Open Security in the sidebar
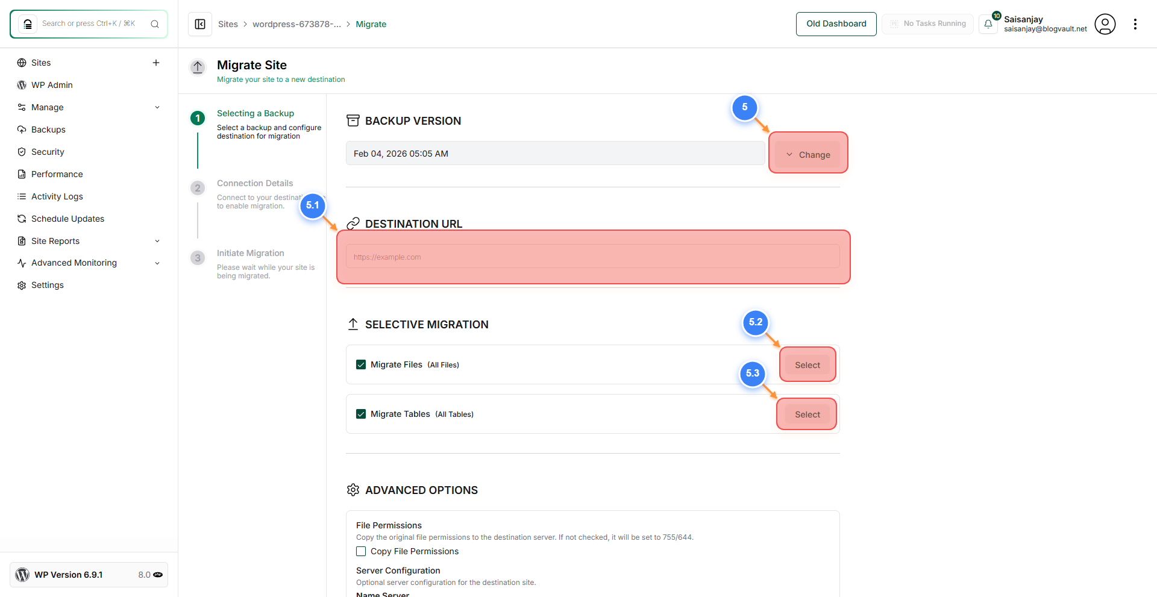Viewport: 1157px width, 597px height. coord(48,152)
